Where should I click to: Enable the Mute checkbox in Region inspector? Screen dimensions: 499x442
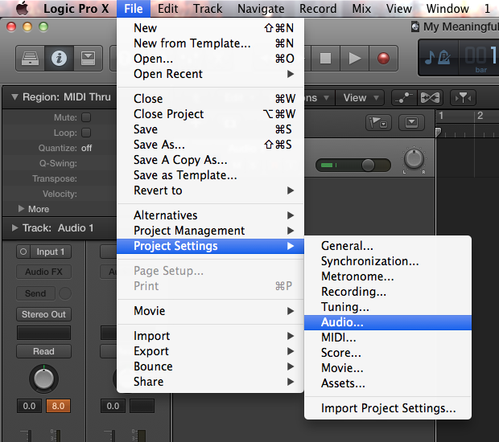pos(86,117)
